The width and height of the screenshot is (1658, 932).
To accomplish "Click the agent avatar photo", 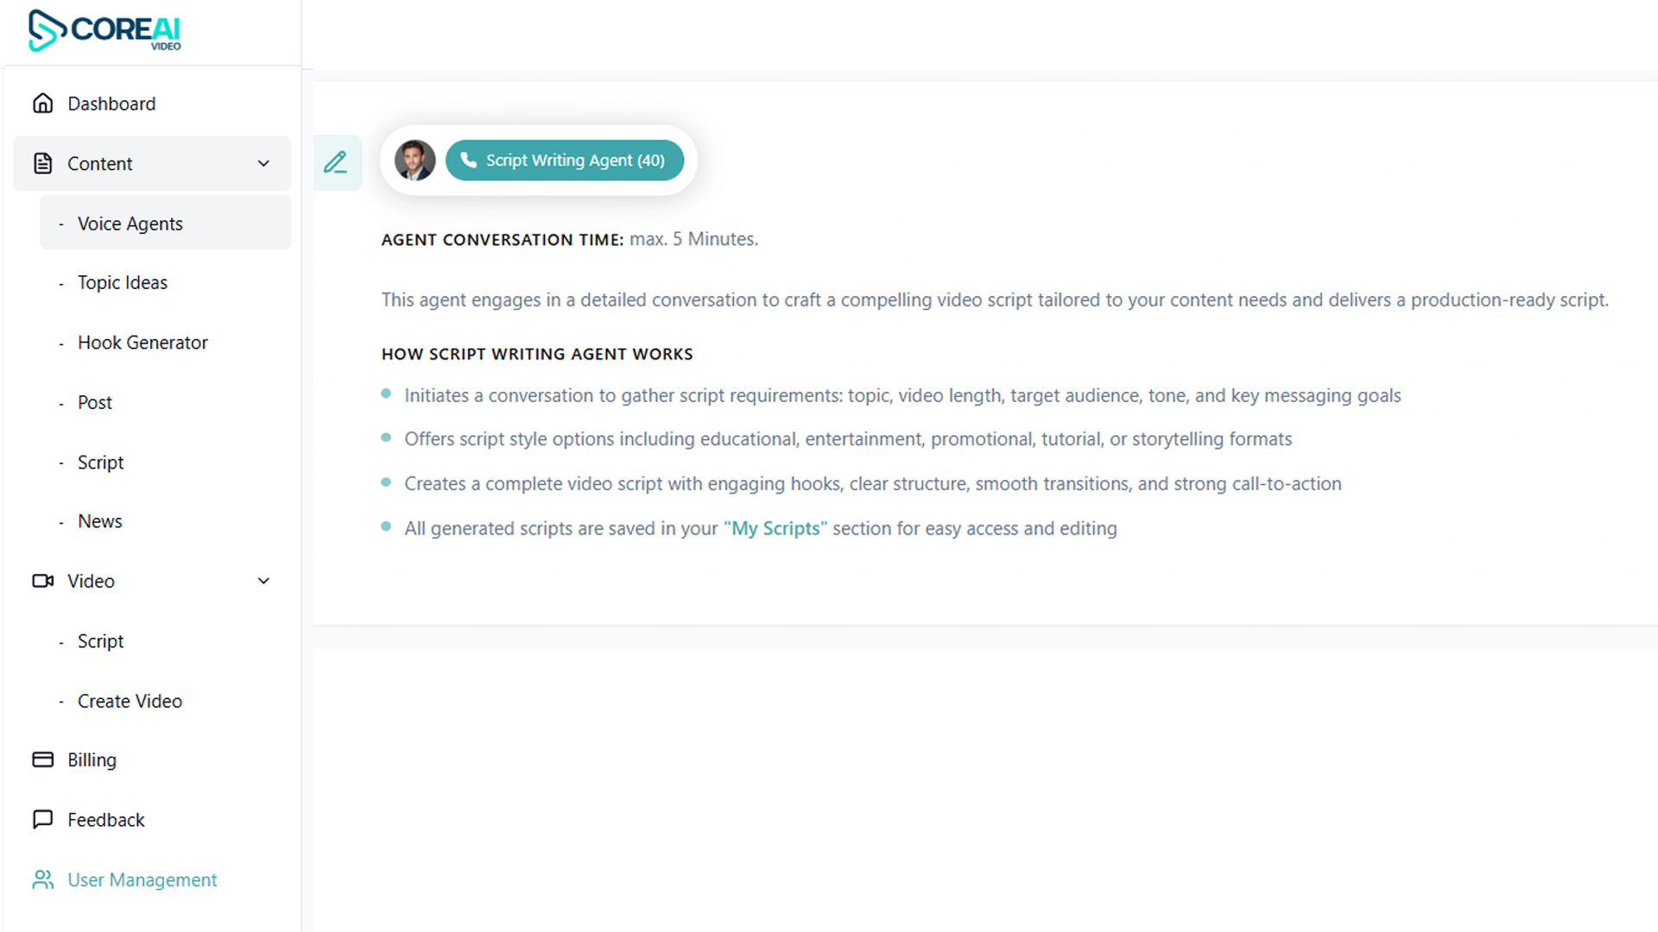I will click(x=414, y=160).
